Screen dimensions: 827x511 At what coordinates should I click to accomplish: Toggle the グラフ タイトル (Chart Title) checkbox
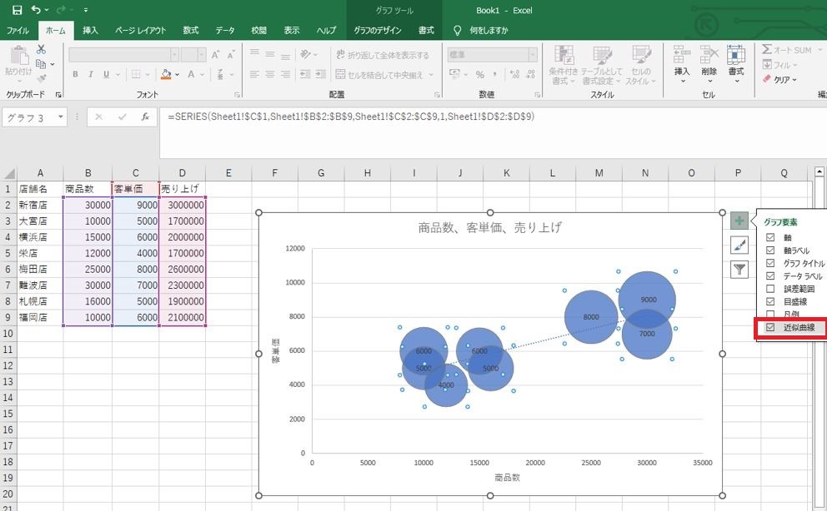[770, 263]
